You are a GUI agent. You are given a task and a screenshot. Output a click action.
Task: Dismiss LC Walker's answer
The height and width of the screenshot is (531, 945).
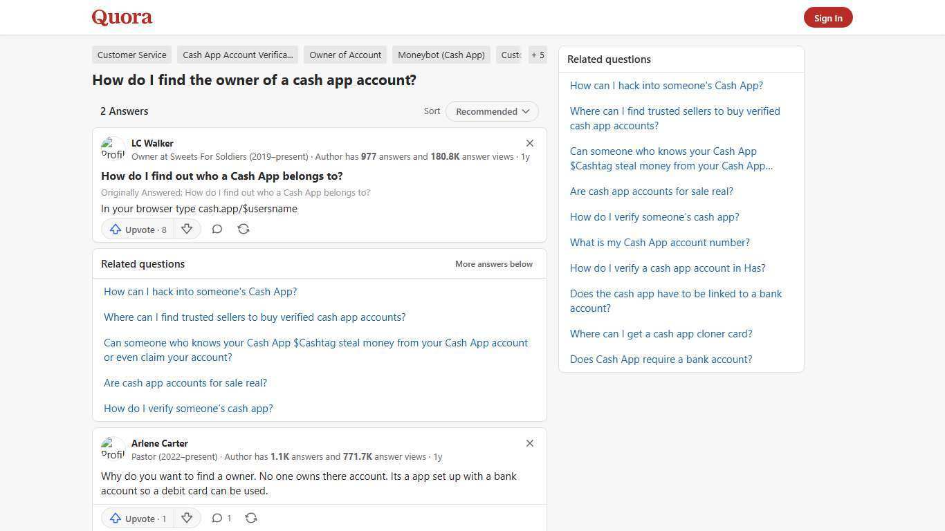pos(530,143)
